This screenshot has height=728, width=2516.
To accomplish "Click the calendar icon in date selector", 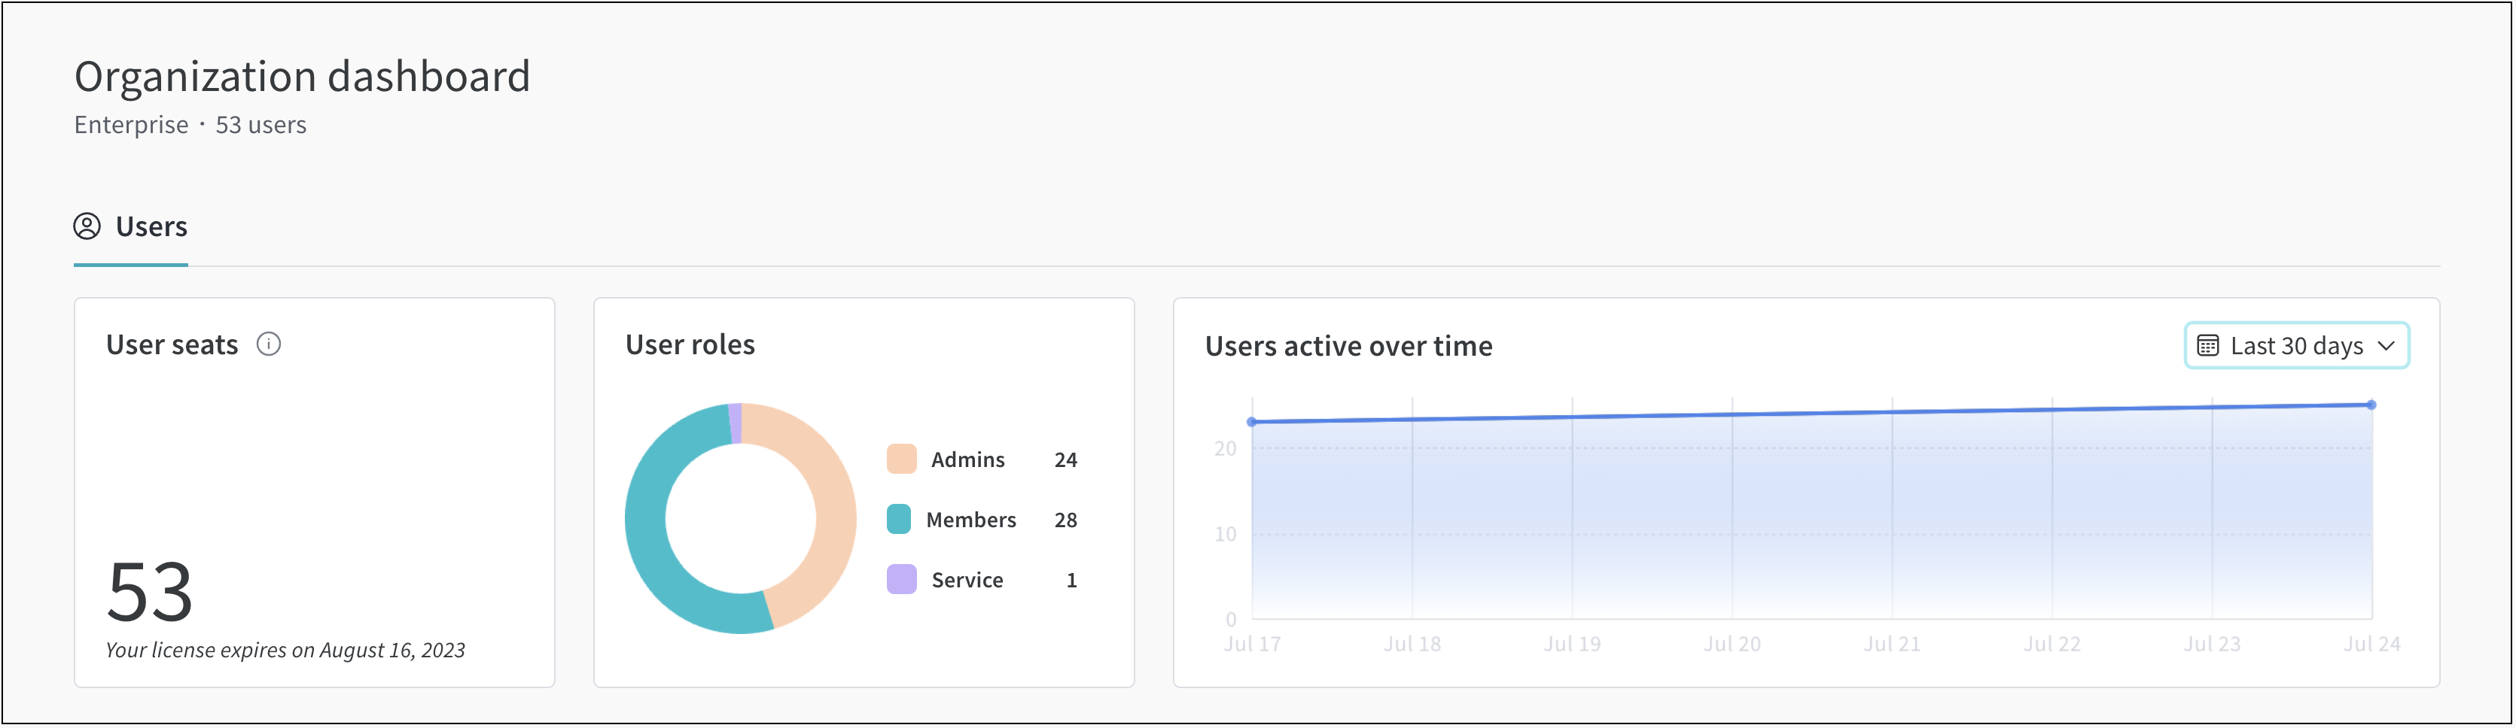I will (x=2207, y=345).
